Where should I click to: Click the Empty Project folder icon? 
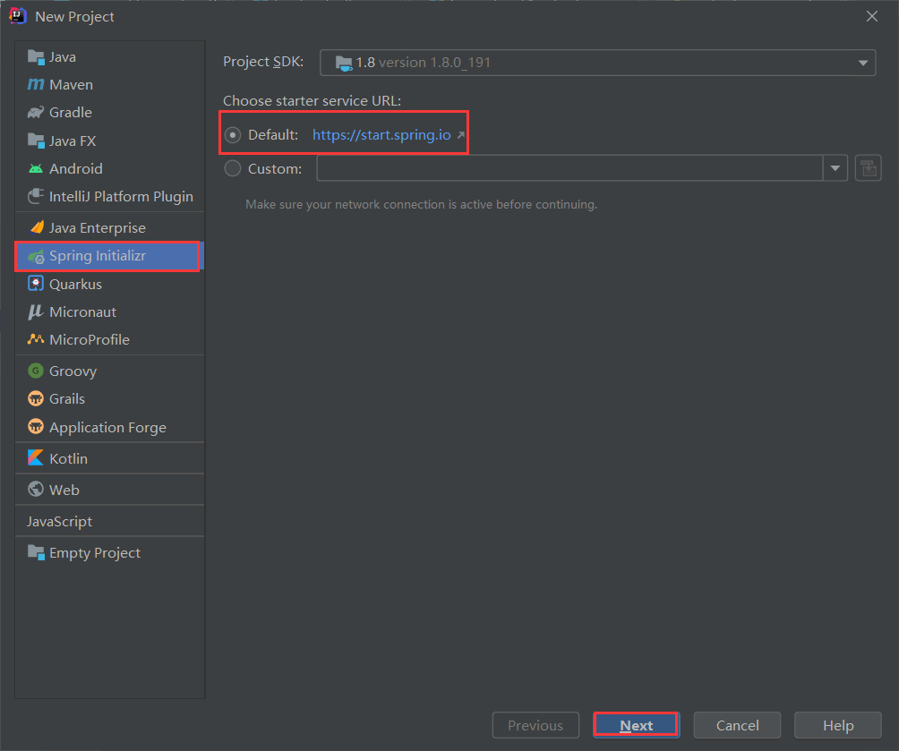coord(36,552)
